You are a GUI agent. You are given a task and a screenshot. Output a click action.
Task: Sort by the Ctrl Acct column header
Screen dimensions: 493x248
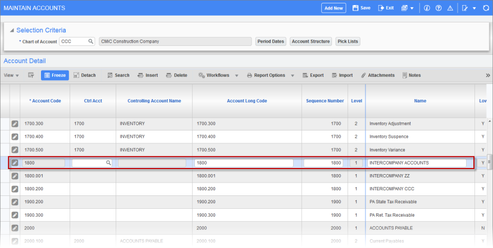93,101
